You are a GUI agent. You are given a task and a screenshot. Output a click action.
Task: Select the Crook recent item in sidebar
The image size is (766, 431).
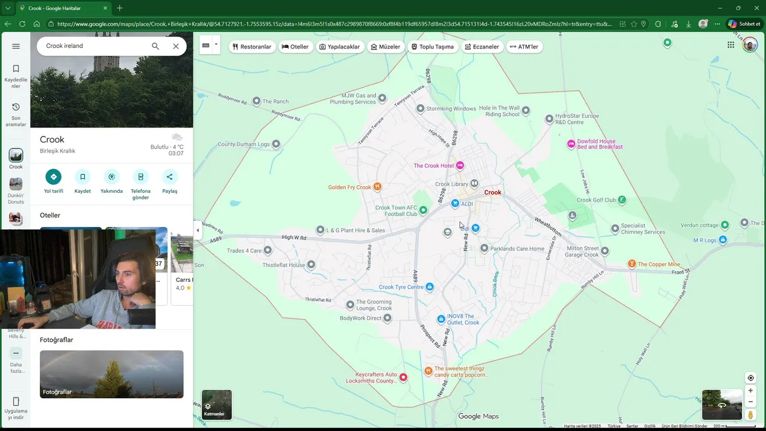pos(16,159)
